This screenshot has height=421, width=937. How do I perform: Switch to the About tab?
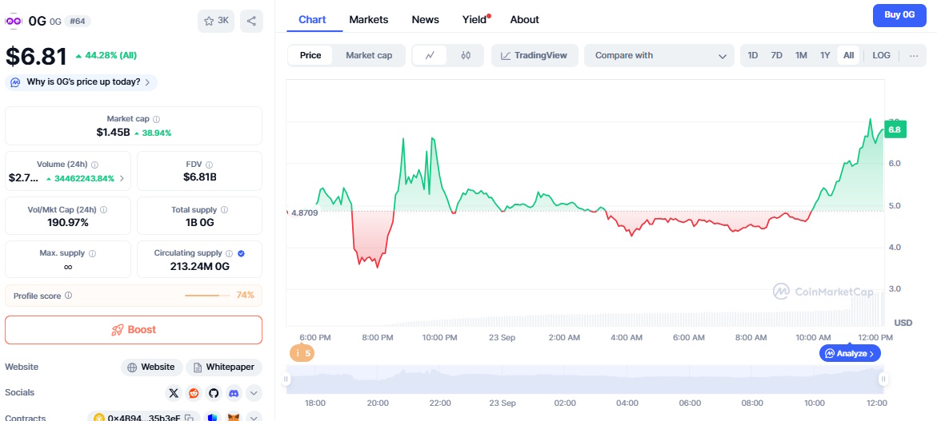525,20
